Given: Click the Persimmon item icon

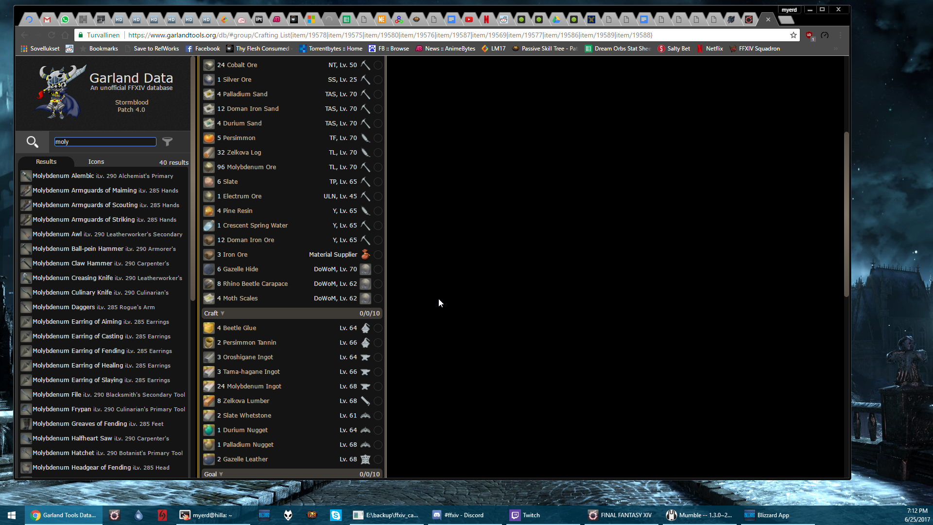Looking at the screenshot, I should click(x=208, y=138).
